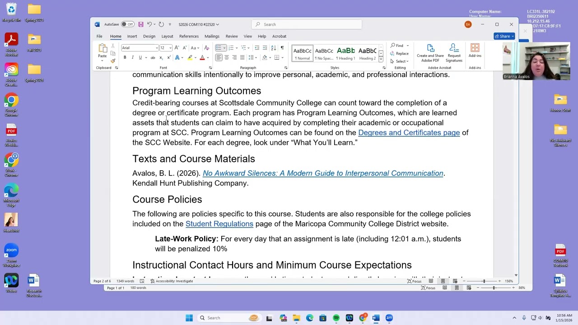Open the Font dialog launcher
The image size is (578, 325).
(x=210, y=68)
